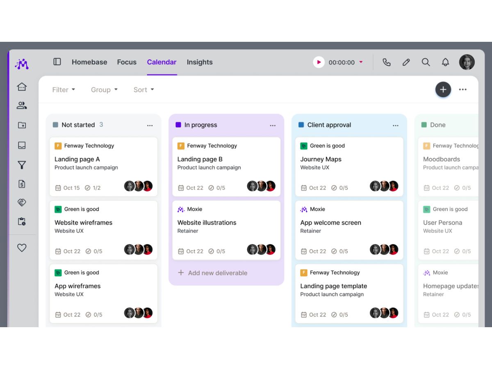Click Green is good icon on Website wireframes
This screenshot has height=369, width=492.
pyautogui.click(x=58, y=209)
